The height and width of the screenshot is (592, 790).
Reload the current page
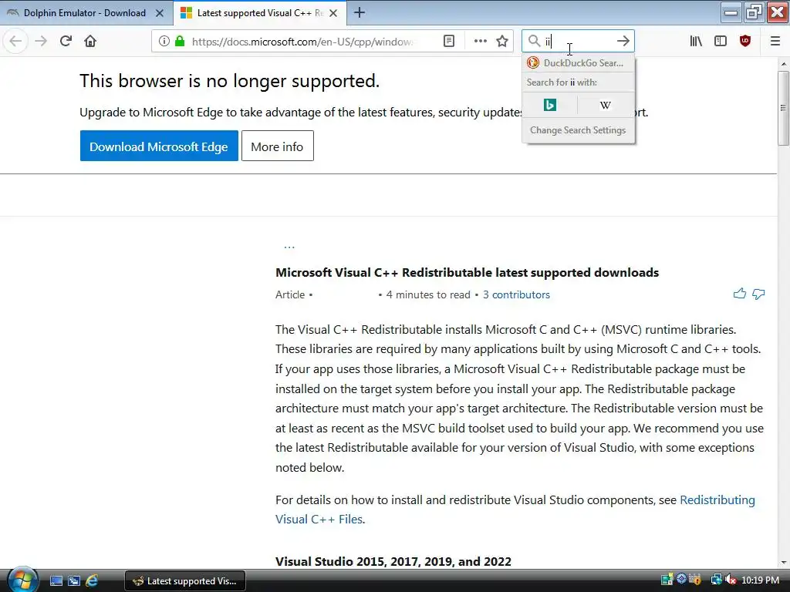[66, 41]
